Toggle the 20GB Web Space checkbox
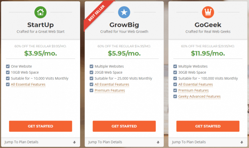 [x=91, y=72]
